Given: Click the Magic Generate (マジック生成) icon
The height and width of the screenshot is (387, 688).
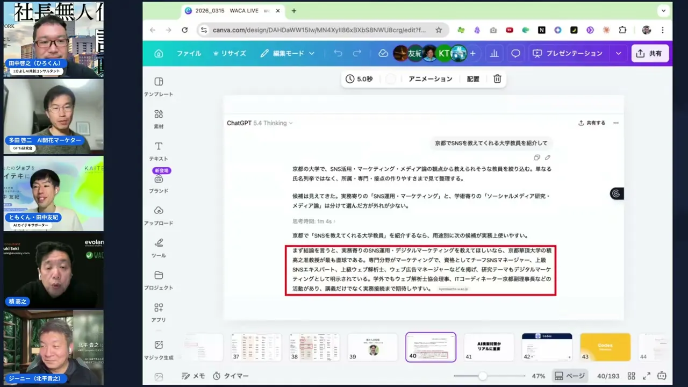Looking at the screenshot, I should [159, 345].
